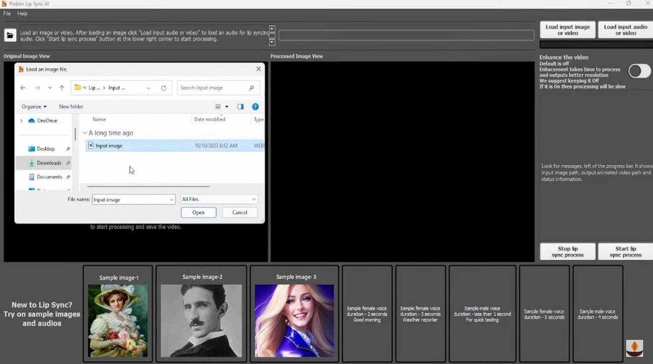Image resolution: width=653 pixels, height=364 pixels.
Task: Change the view layout icon
Action: point(218,106)
